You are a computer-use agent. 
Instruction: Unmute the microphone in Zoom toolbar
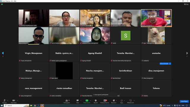point(4,101)
